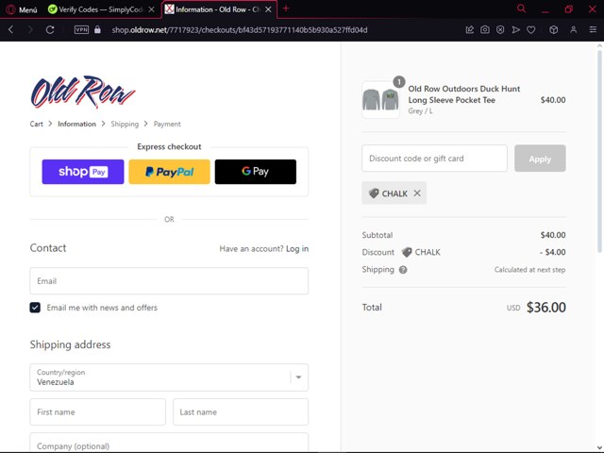Focus the Discount code or gift card field

coord(434,159)
